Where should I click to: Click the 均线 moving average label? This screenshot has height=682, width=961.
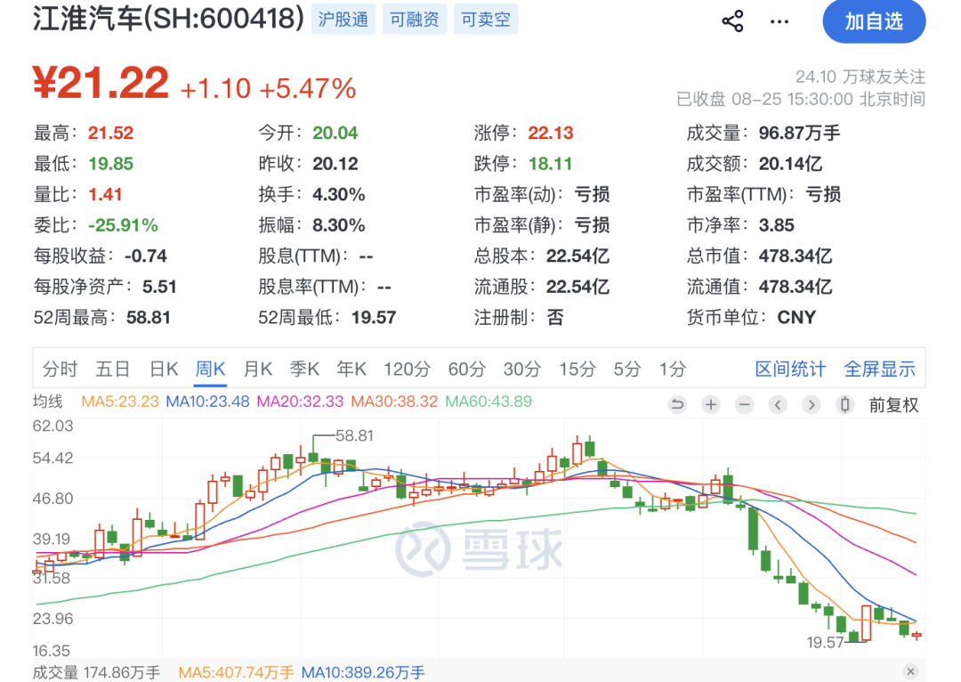coord(48,402)
